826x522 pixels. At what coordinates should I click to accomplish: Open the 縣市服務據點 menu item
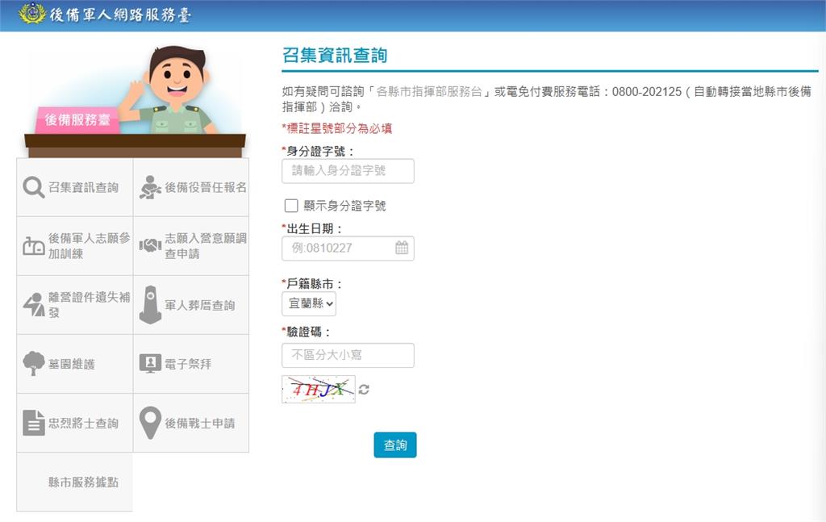click(x=82, y=482)
